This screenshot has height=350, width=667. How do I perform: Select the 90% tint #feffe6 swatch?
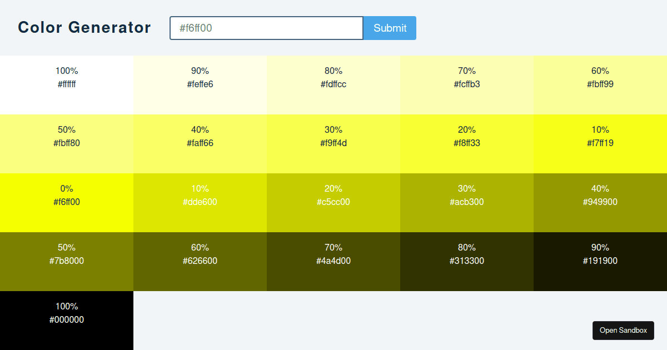click(x=200, y=84)
